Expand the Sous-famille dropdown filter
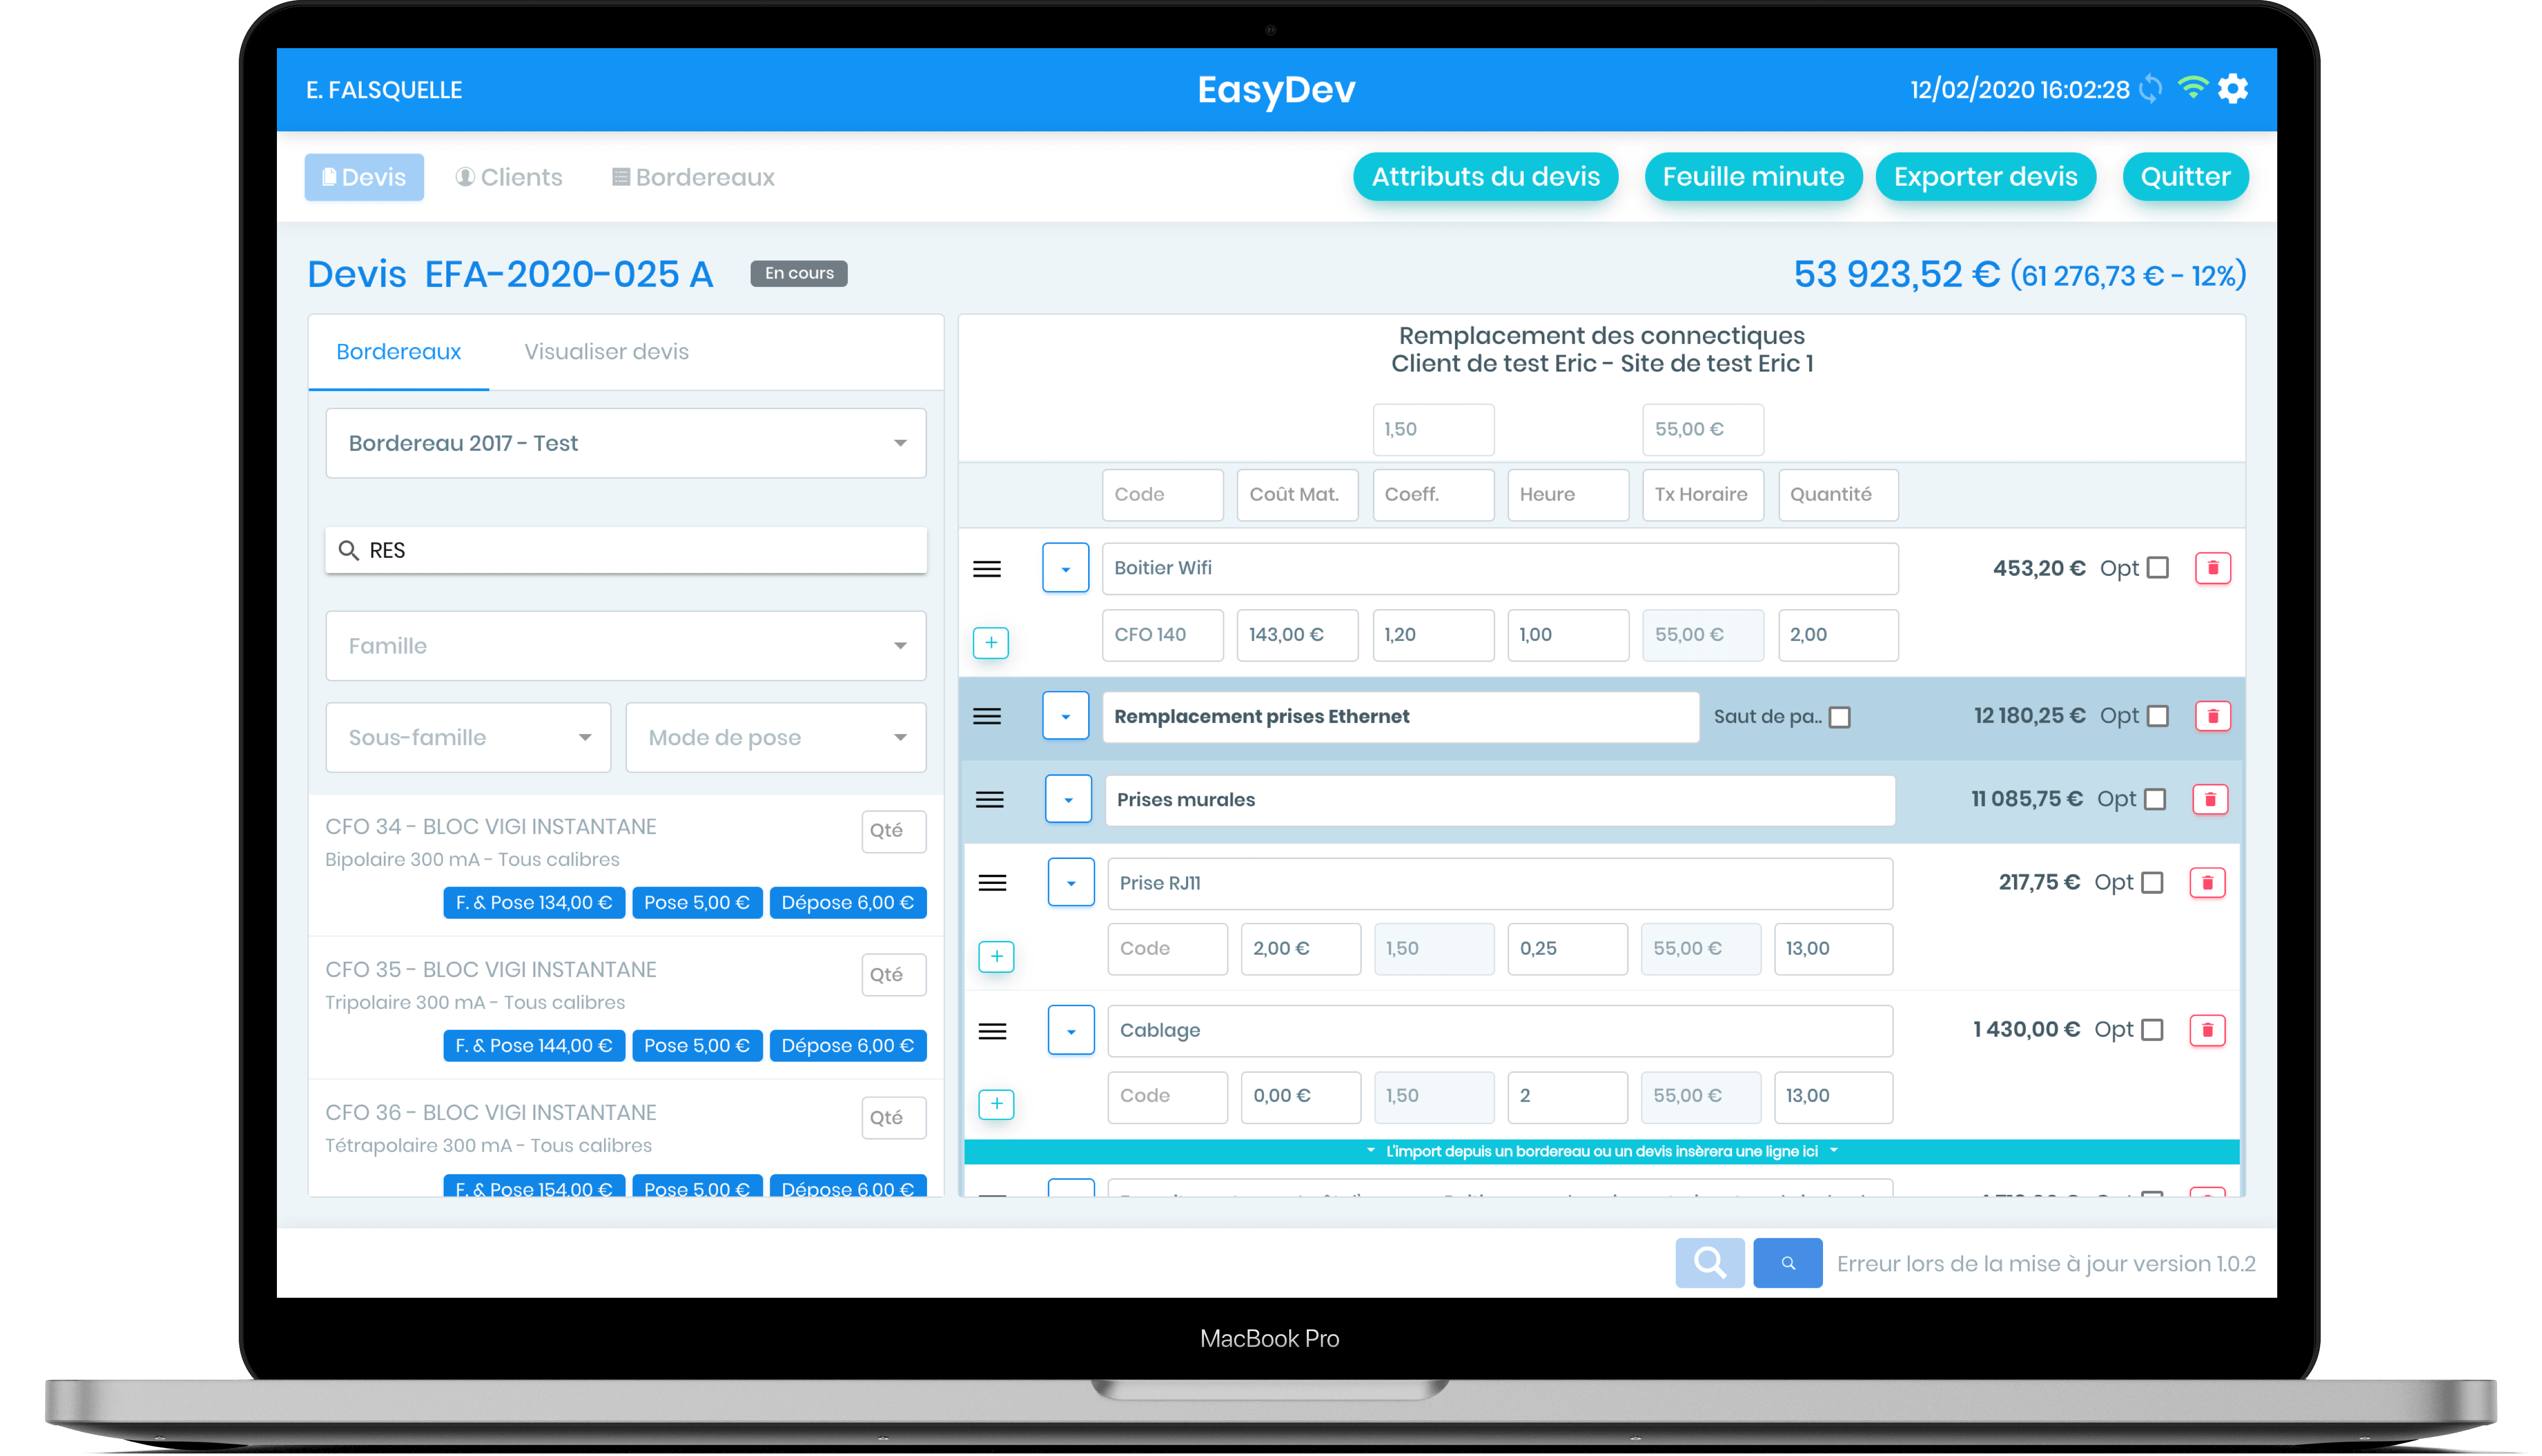 pos(466,737)
